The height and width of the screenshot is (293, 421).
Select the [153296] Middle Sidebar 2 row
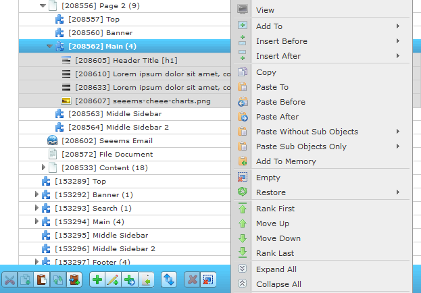click(x=124, y=248)
